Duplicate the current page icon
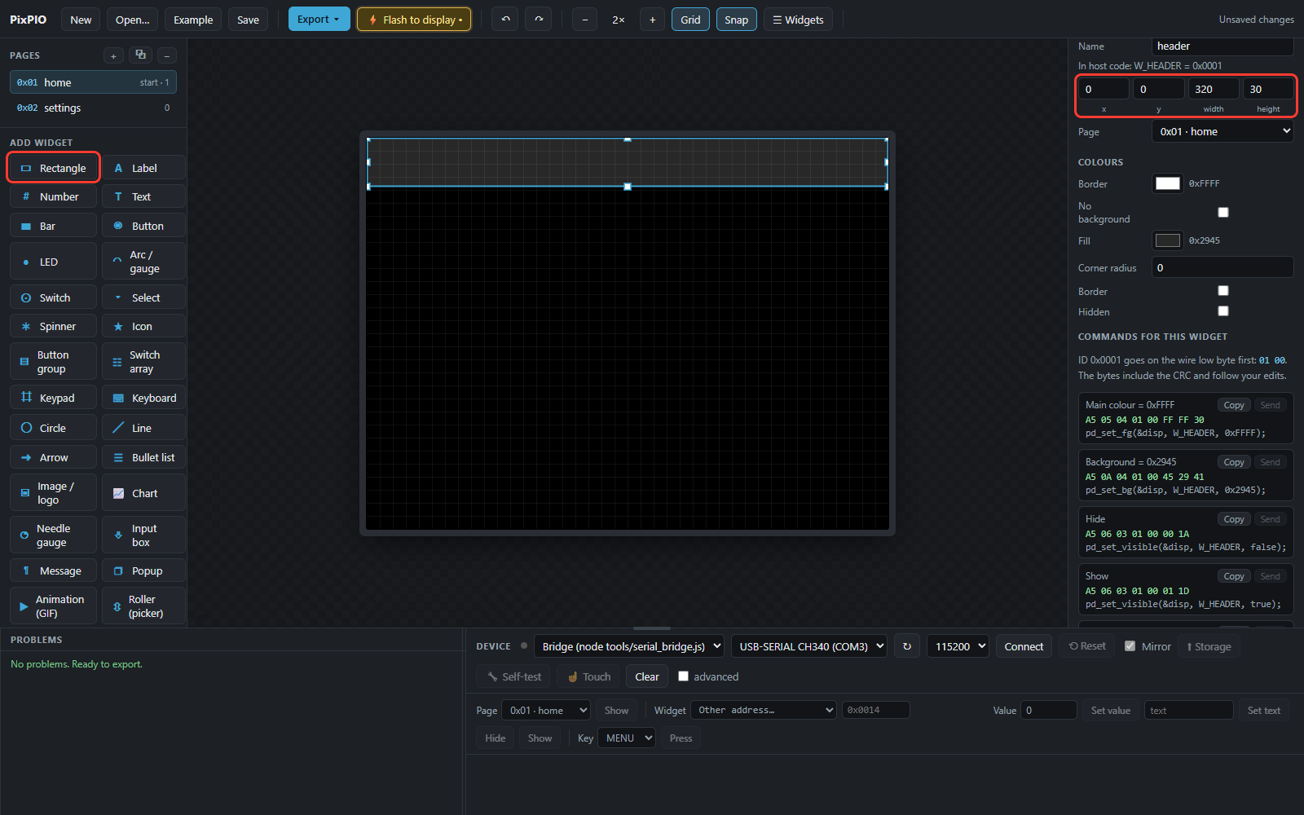 click(x=140, y=55)
